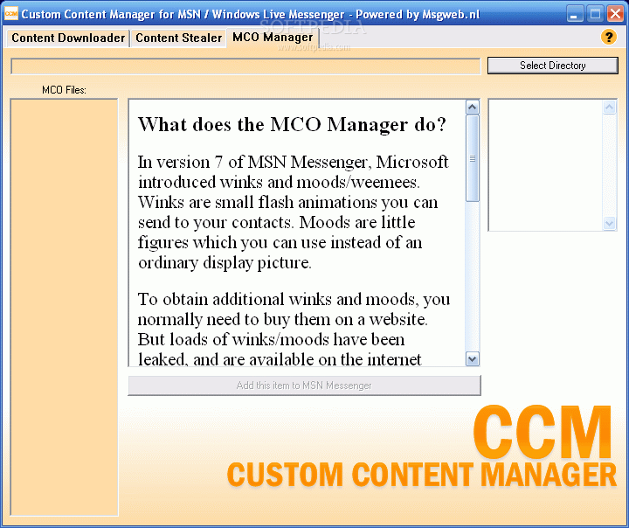This screenshot has height=528, width=629.
Task: Click scroll down arrow of help text
Action: click(472, 359)
